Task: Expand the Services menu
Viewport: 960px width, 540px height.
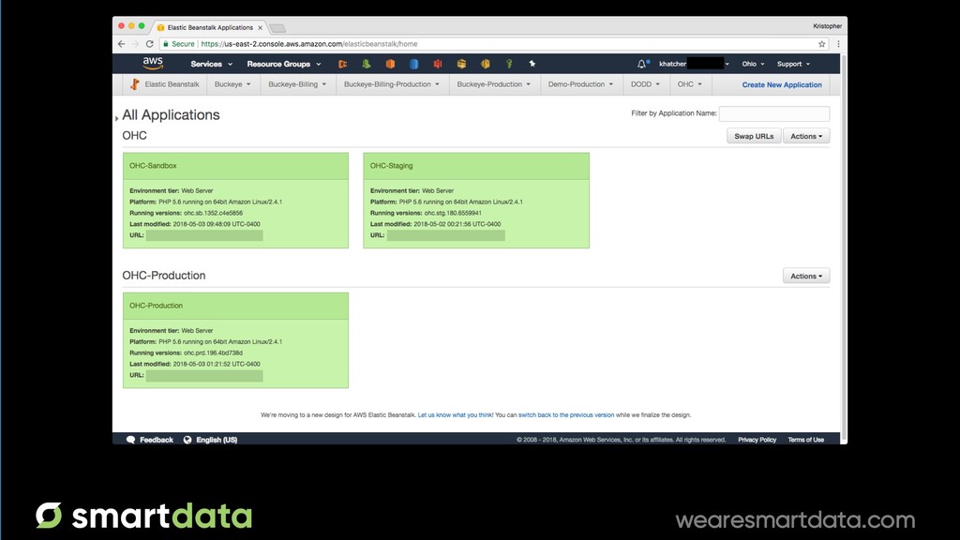Action: (x=211, y=64)
